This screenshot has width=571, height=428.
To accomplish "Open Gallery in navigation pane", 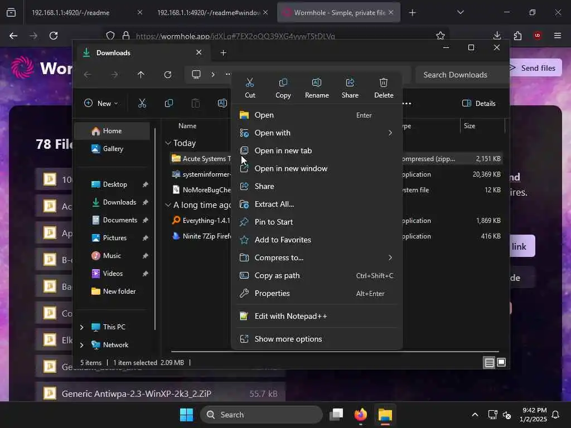I will pos(112,149).
